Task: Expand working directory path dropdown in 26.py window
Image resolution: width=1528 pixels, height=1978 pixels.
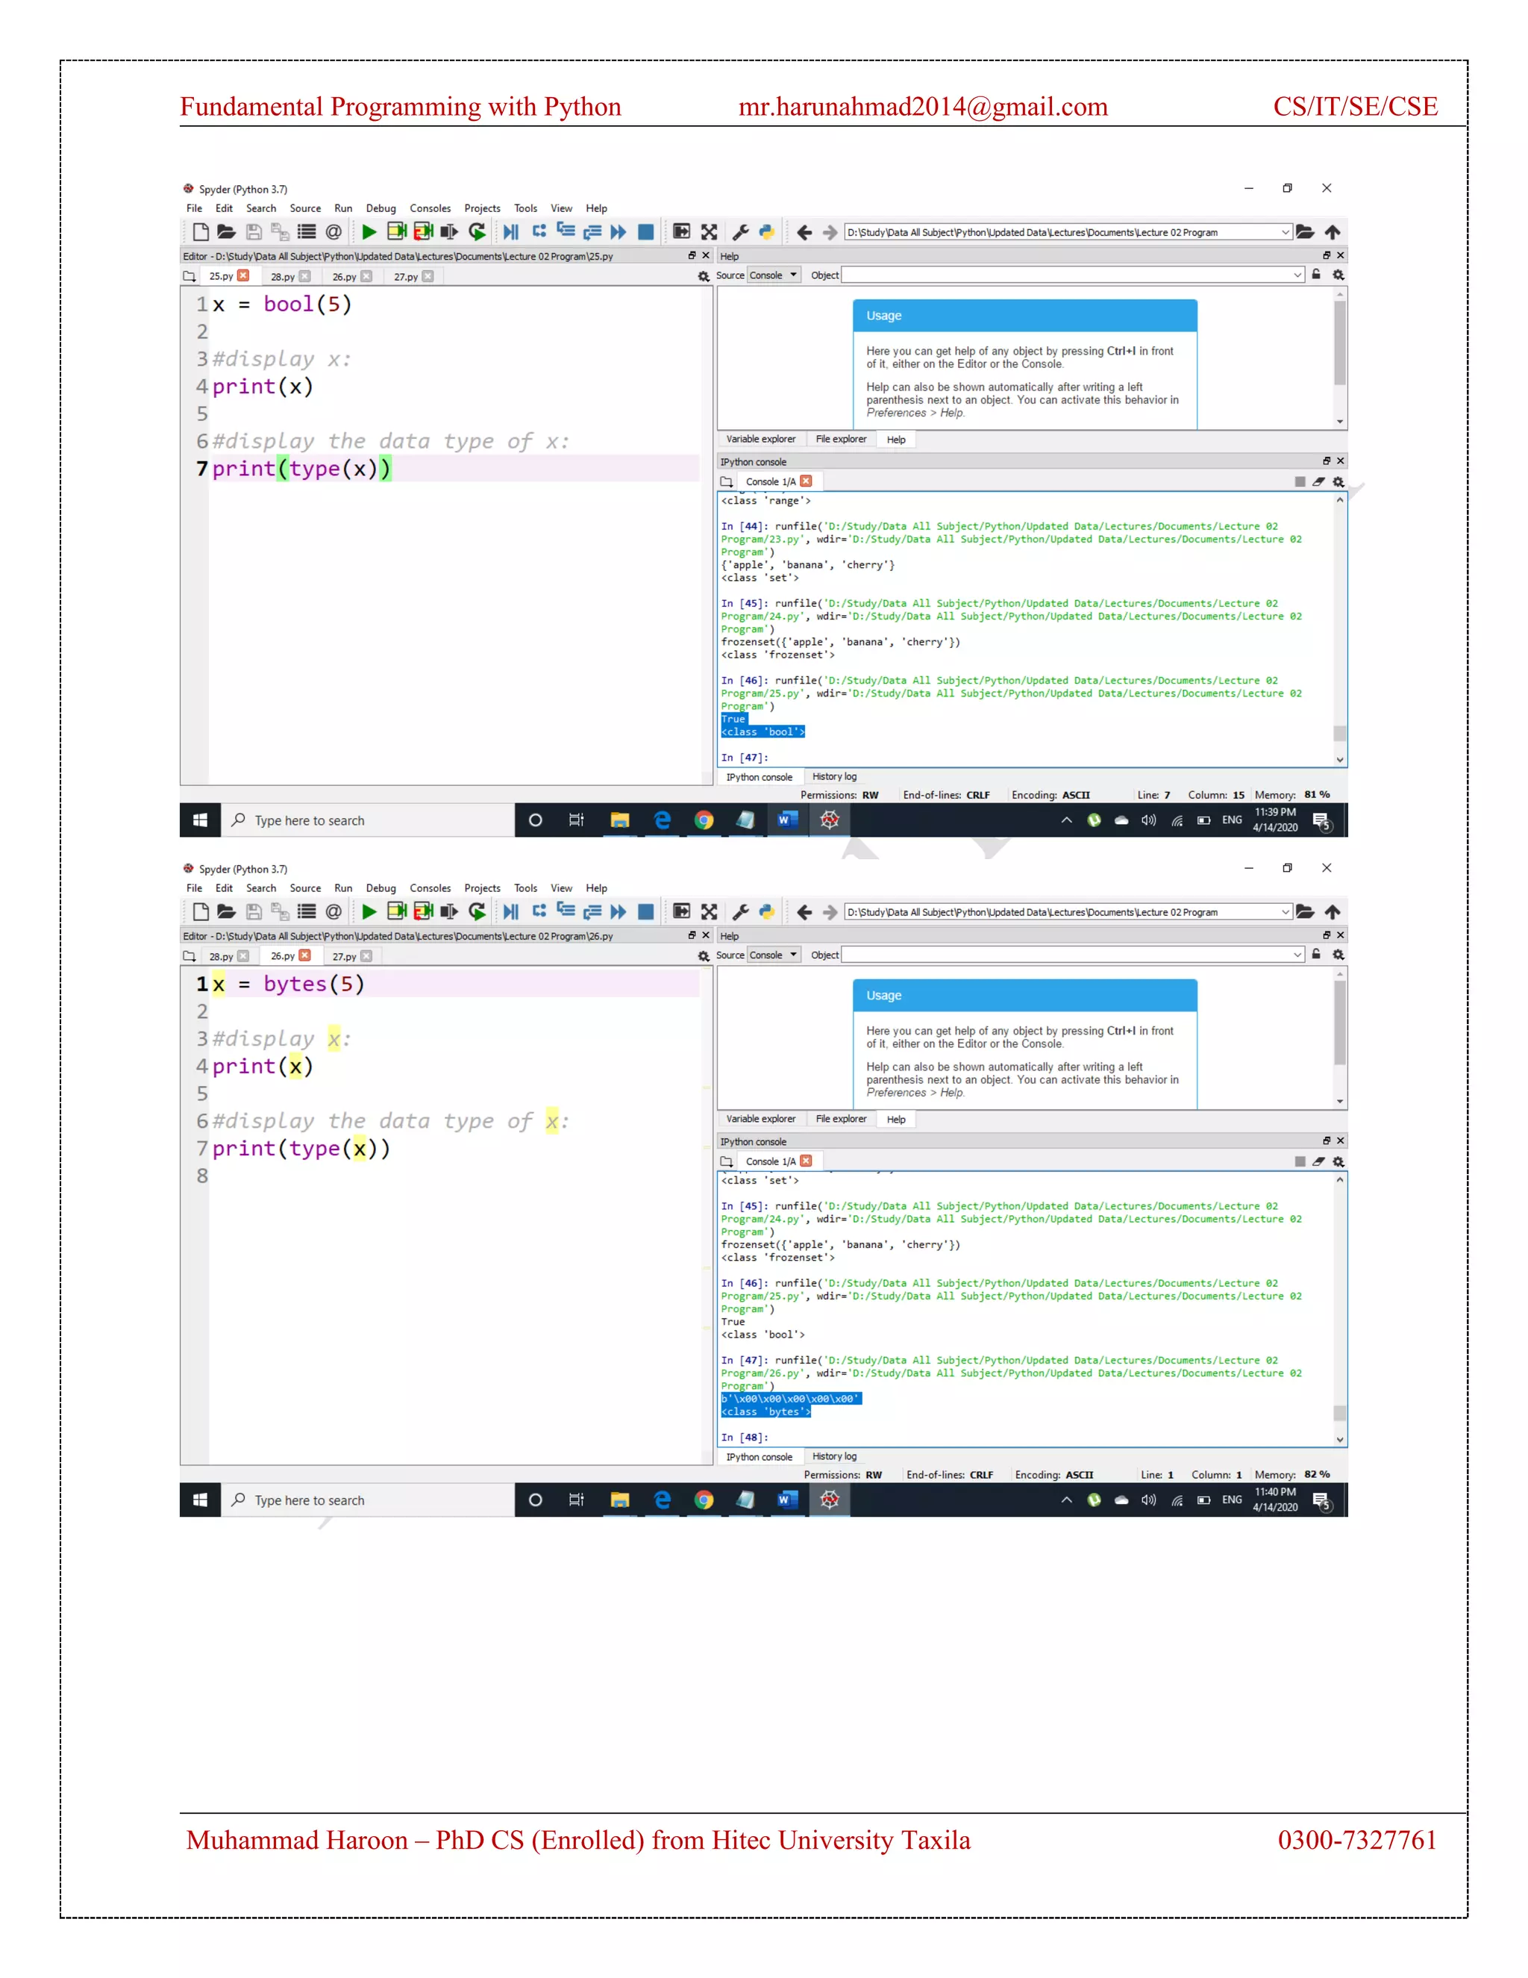Action: (x=1285, y=912)
